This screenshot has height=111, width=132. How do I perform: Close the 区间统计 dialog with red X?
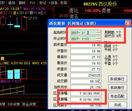coord(128,23)
